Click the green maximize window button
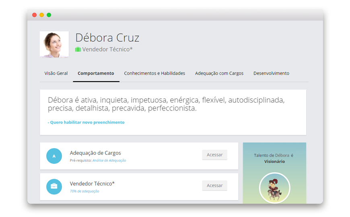350x217 pixels. 49,15
